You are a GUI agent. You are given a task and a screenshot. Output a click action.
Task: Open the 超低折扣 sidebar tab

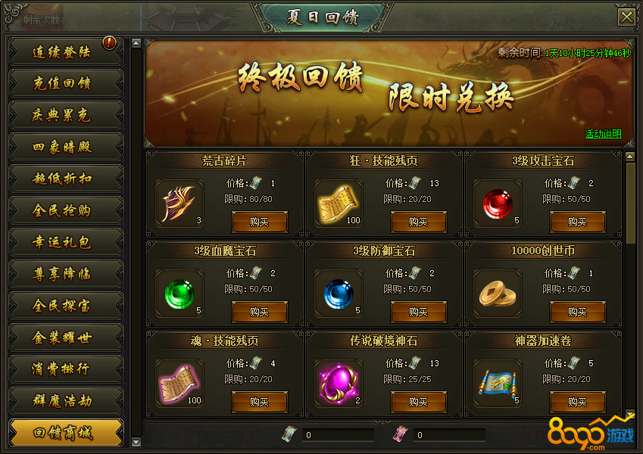point(66,179)
